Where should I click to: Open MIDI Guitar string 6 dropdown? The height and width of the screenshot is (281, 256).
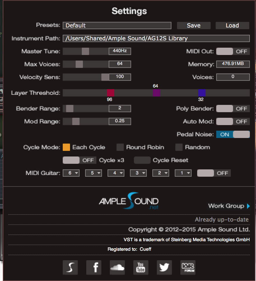coord(71,173)
